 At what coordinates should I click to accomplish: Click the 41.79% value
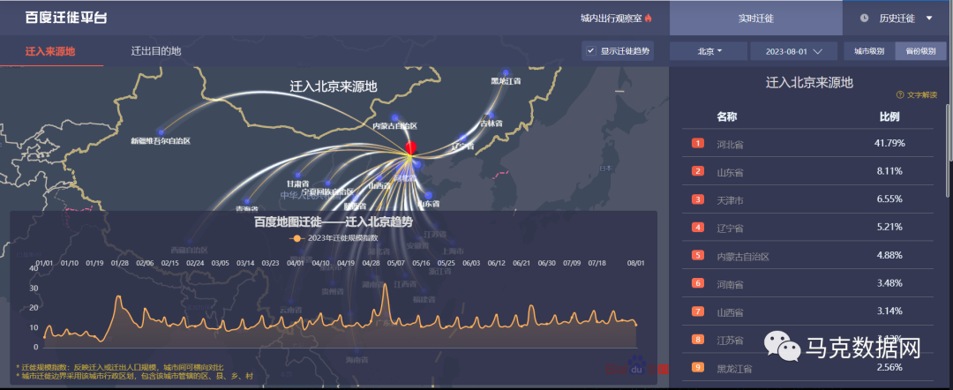(889, 143)
